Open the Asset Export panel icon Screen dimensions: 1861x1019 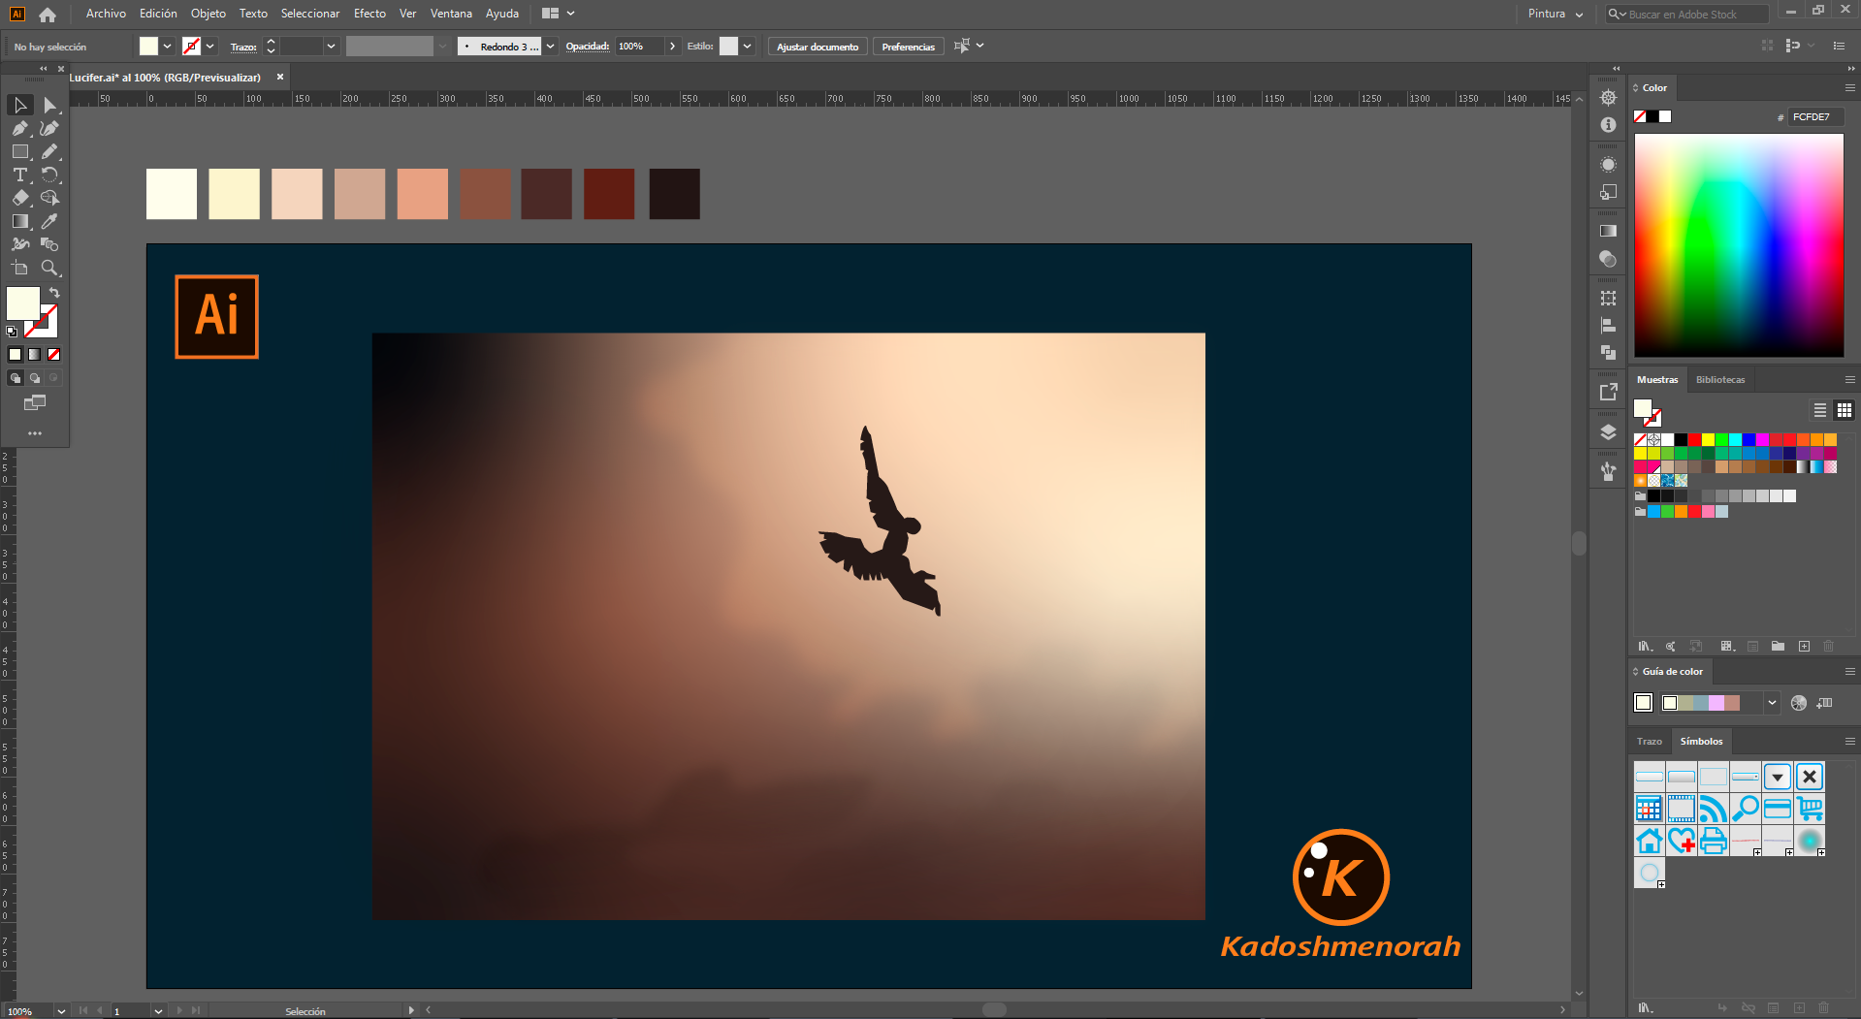point(1608,392)
